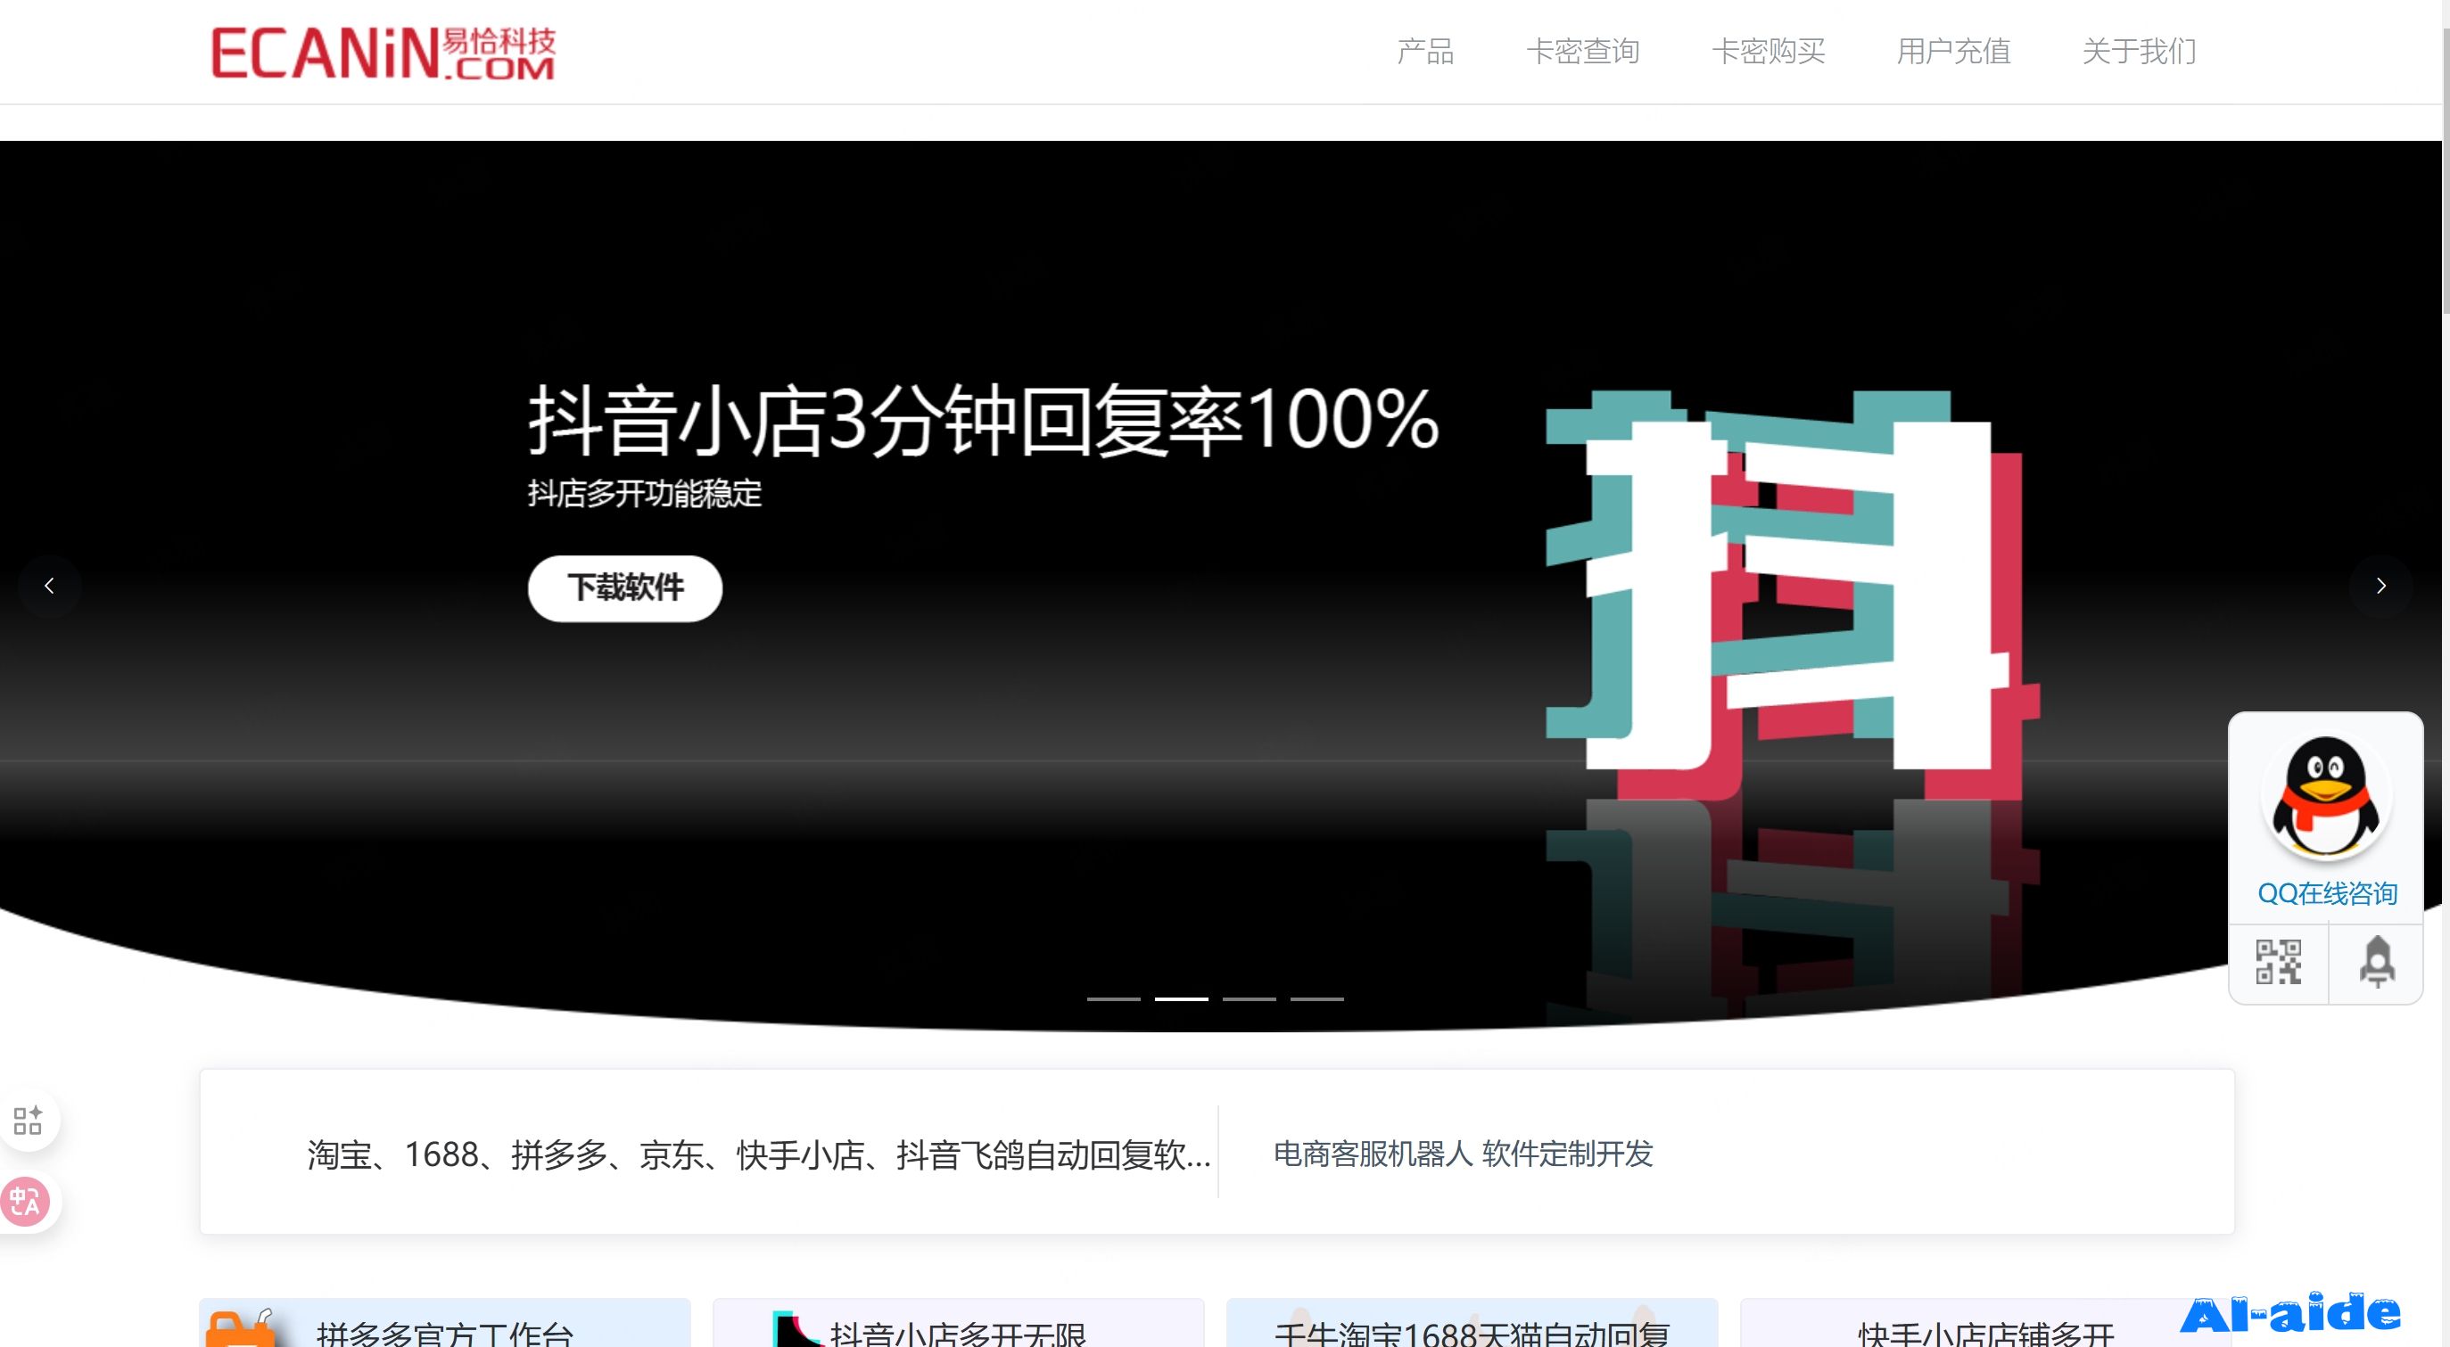Click the orange 拼多多 card icon
Image resolution: width=2450 pixels, height=1347 pixels.
(240, 1328)
